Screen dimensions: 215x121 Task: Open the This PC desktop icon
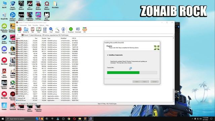pyautogui.click(x=4, y=5)
